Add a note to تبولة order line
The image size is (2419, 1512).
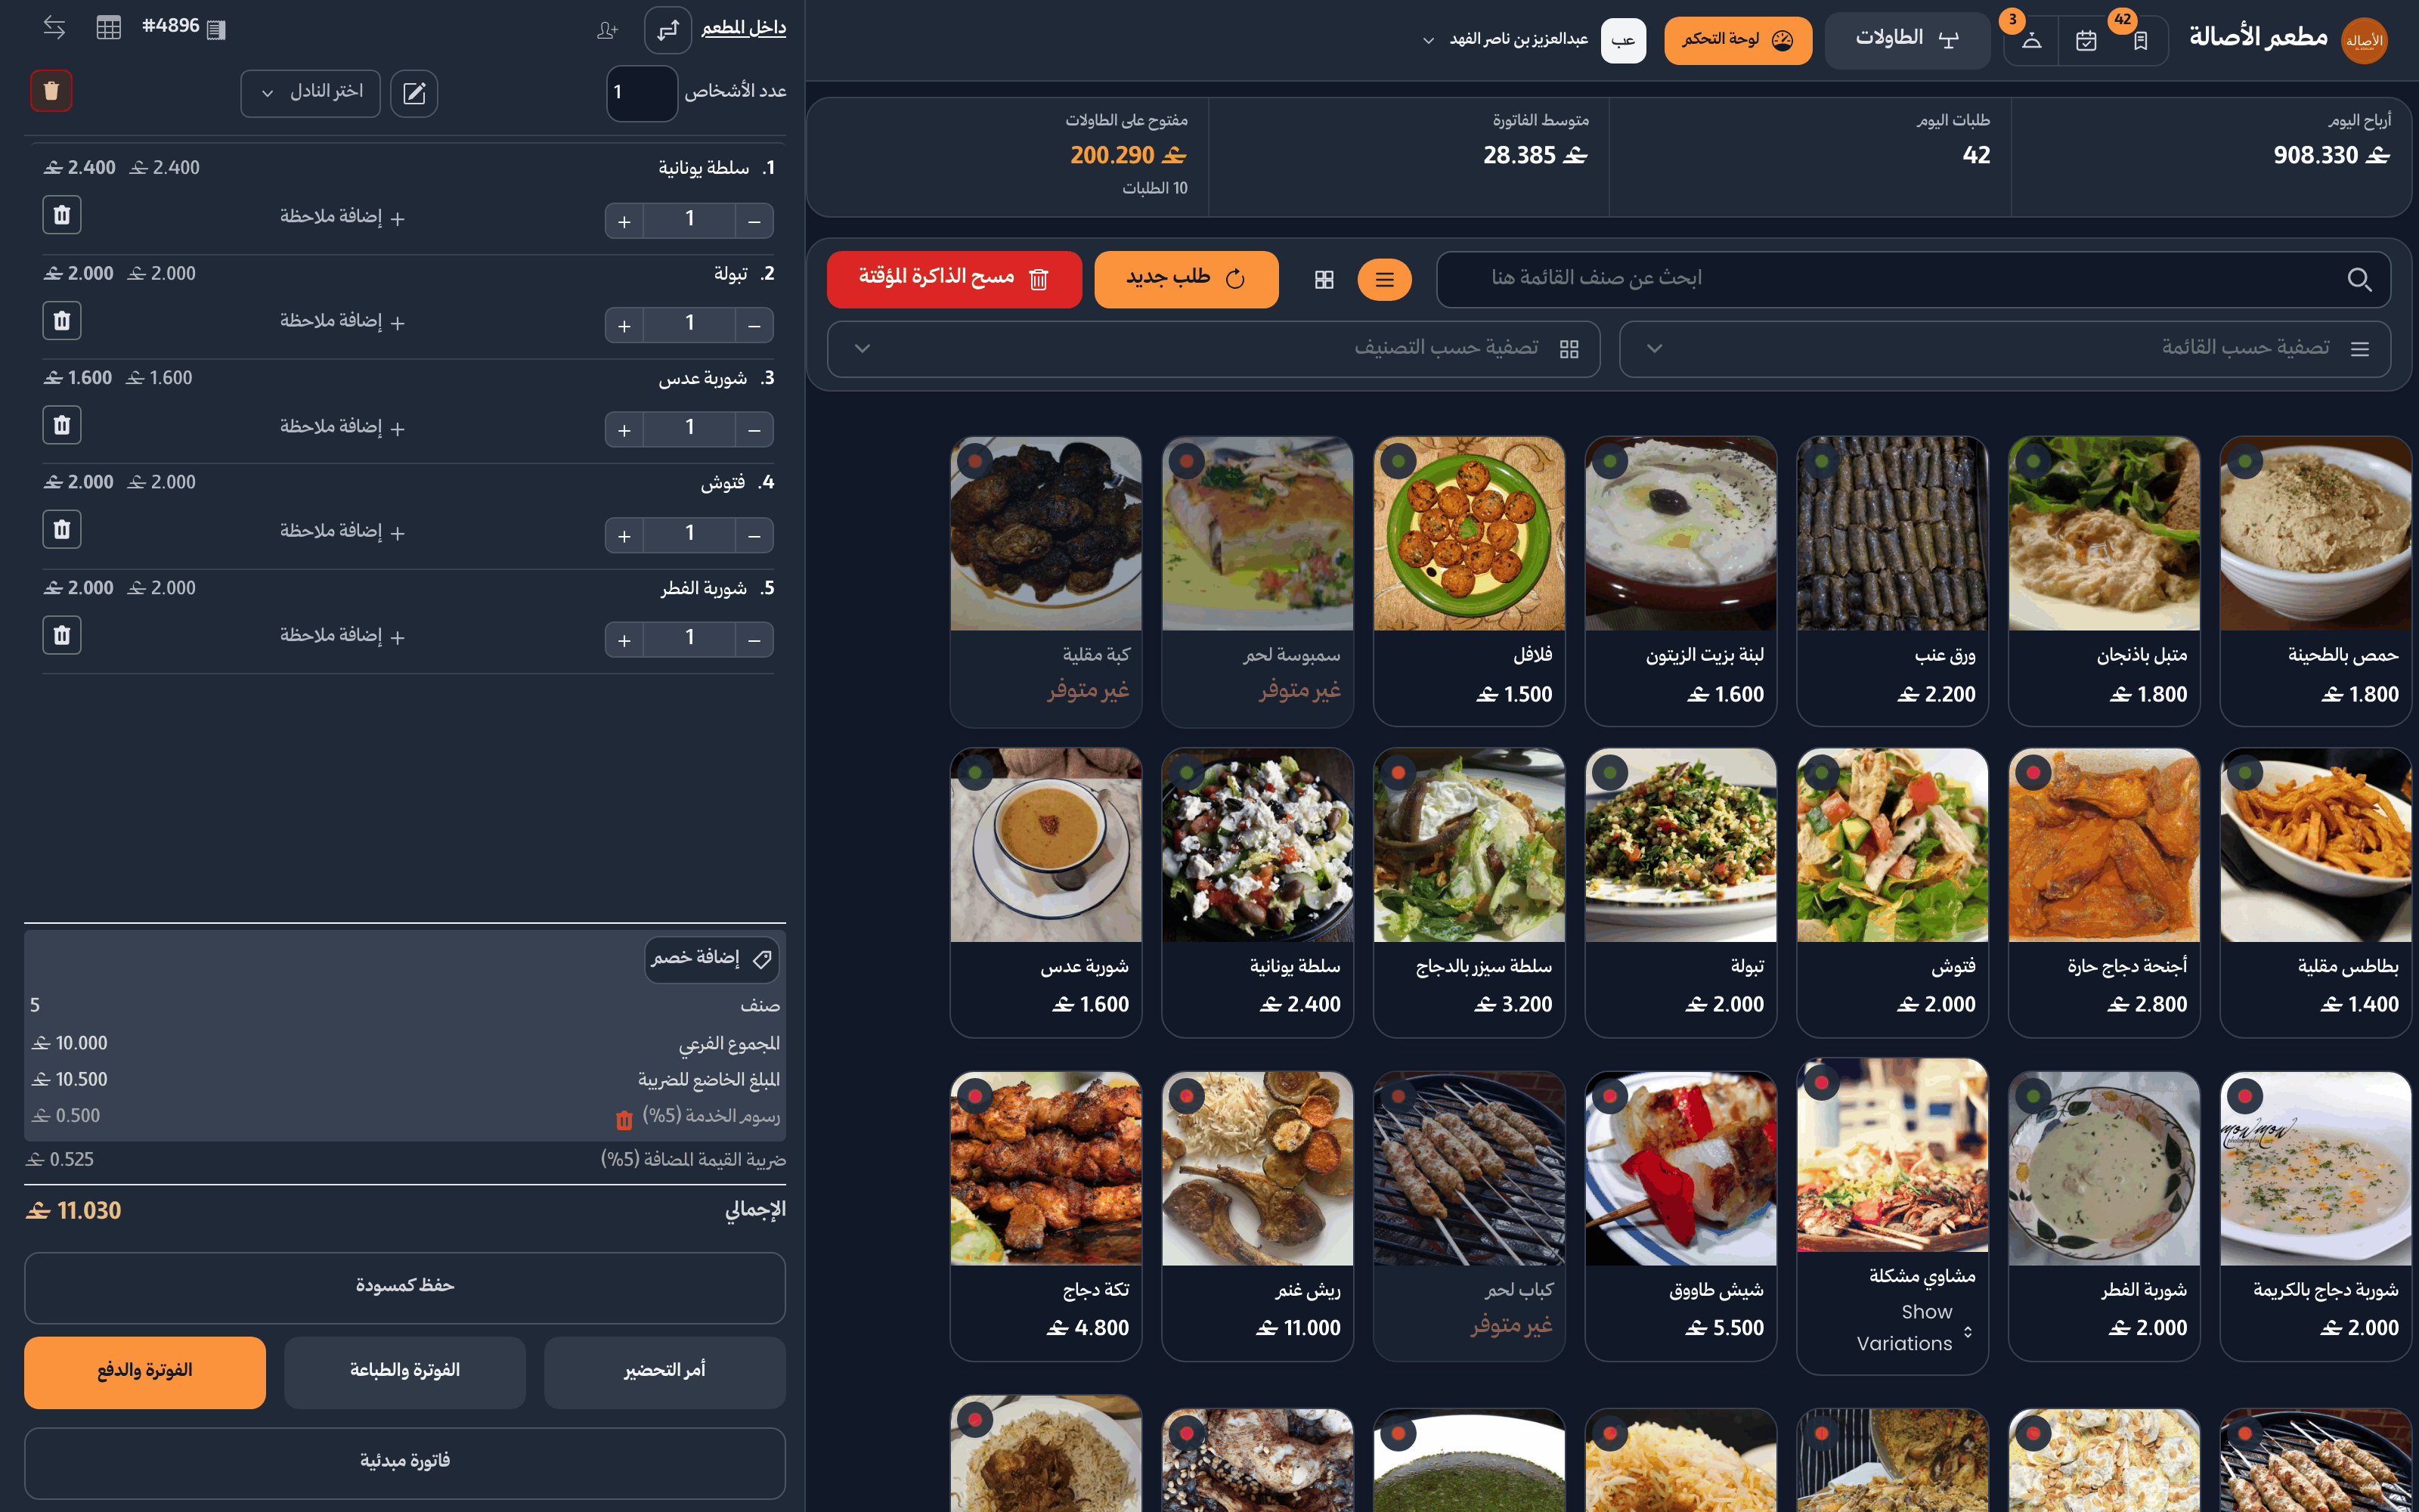click(x=342, y=321)
